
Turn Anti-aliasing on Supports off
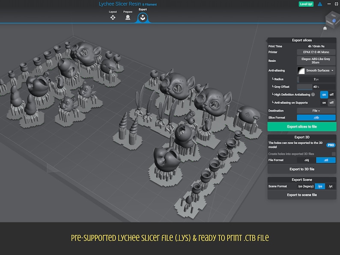pyautogui.click(x=331, y=103)
